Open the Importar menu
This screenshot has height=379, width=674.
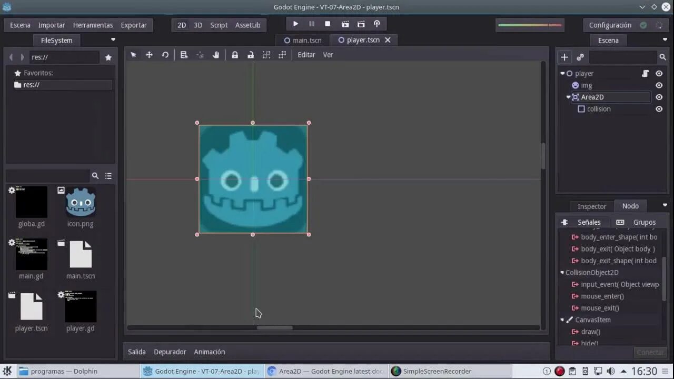pos(52,25)
